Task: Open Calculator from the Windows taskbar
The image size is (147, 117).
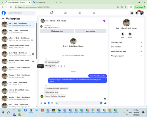Action: (x=31, y=110)
